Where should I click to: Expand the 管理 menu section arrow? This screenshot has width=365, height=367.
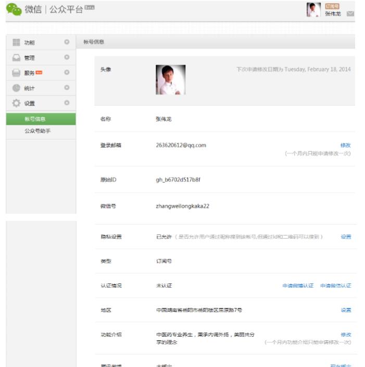point(67,57)
